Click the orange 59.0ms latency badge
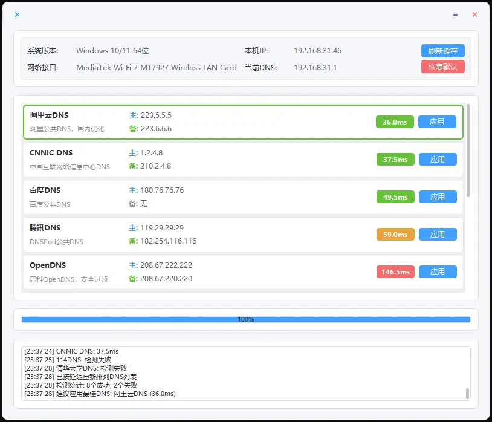This screenshot has height=422, width=492. (x=395, y=235)
